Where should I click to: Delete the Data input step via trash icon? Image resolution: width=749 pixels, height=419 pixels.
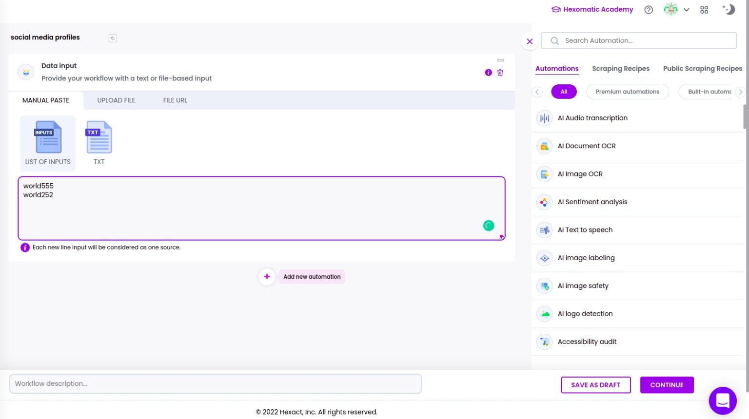tap(500, 72)
